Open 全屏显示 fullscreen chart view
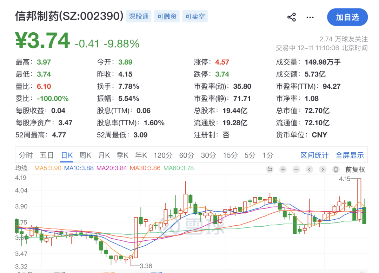The height and width of the screenshot is (273, 379). pos(350,155)
